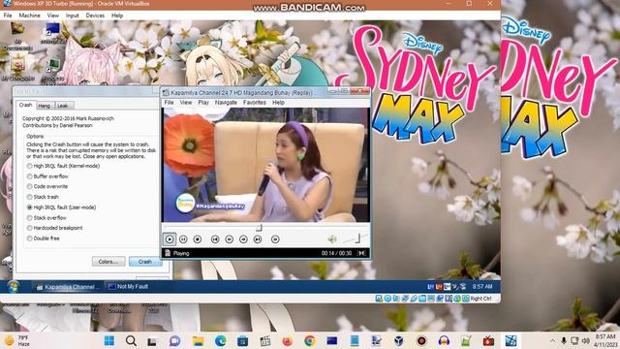
Task: Click the red record circle taskbar icon
Action: (x=421, y=340)
